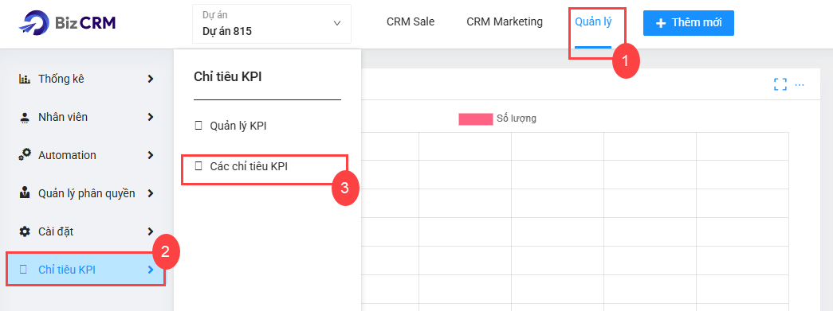Click the Dự án 815 project name
Screen dimensions: 833x311
pyautogui.click(x=227, y=31)
